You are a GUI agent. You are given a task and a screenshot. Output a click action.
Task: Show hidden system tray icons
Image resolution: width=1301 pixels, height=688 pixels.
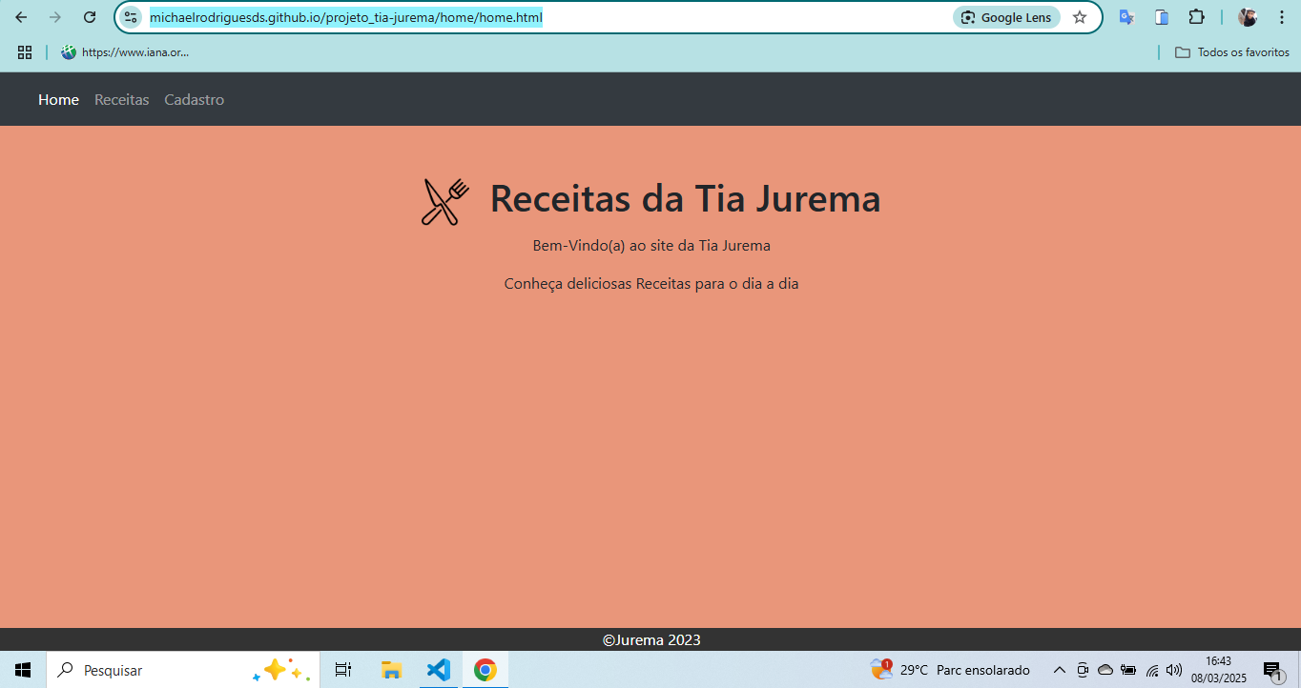pyautogui.click(x=1060, y=670)
